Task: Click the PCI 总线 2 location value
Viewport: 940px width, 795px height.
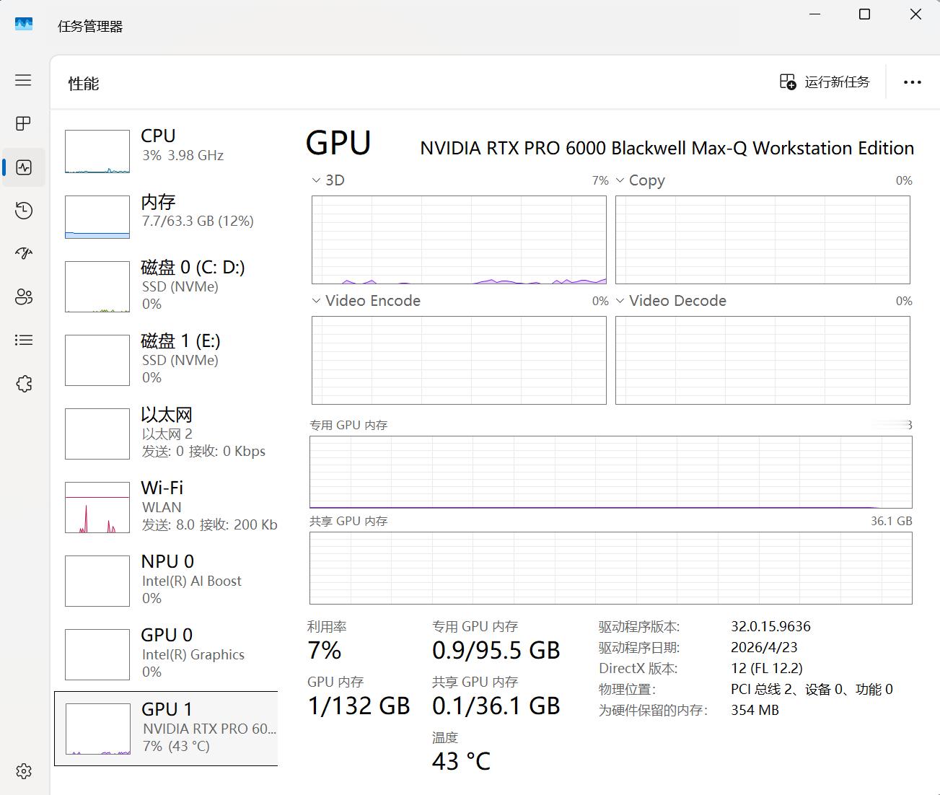Action: point(812,689)
